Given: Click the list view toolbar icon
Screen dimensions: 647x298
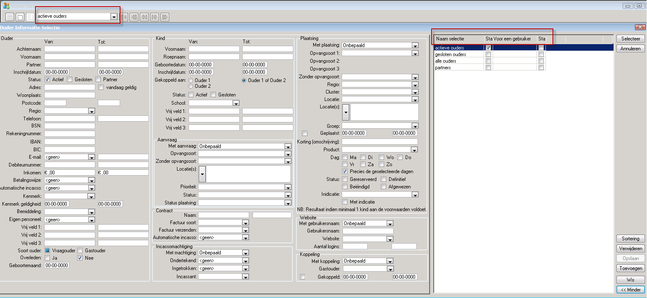Looking at the screenshot, I should pyautogui.click(x=10, y=17).
